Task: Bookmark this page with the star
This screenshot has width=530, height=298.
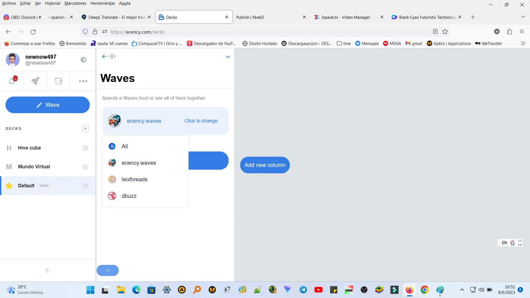Action: [445, 32]
